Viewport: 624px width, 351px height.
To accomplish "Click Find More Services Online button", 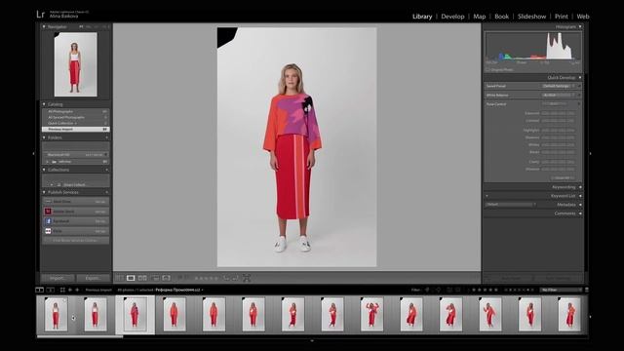I will [76, 241].
